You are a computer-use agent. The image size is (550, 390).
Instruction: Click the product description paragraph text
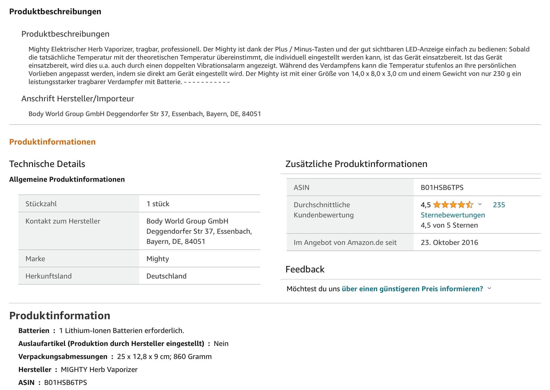pyautogui.click(x=279, y=65)
